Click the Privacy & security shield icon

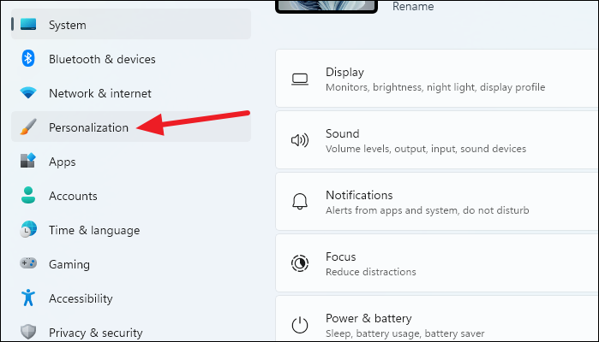(x=28, y=332)
